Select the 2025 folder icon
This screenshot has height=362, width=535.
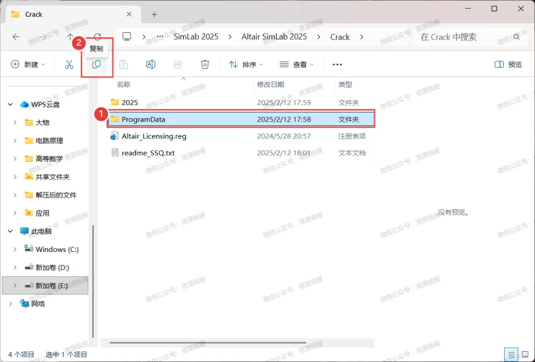(115, 102)
